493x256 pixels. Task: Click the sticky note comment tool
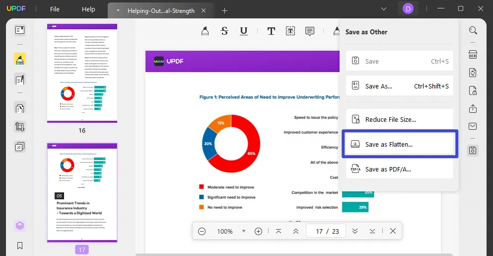click(x=310, y=31)
